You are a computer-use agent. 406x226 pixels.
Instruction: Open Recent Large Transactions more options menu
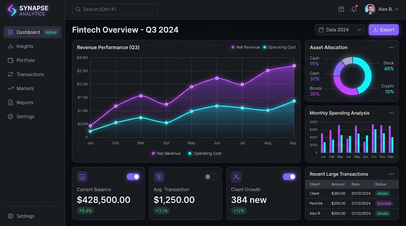pos(391,174)
